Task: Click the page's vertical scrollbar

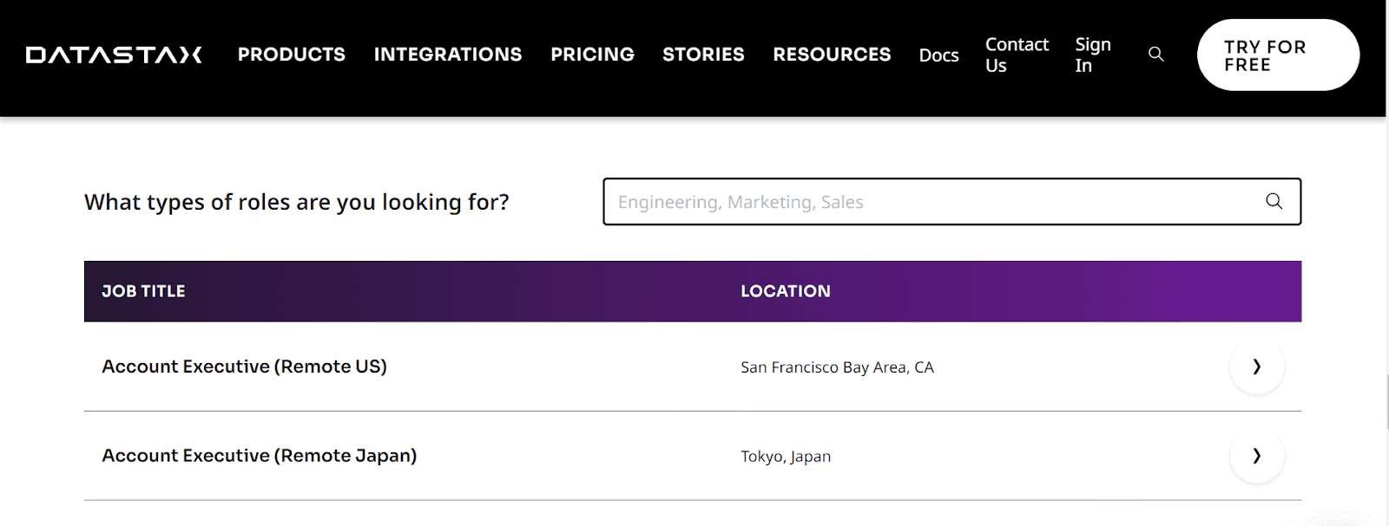Action: (1387, 400)
